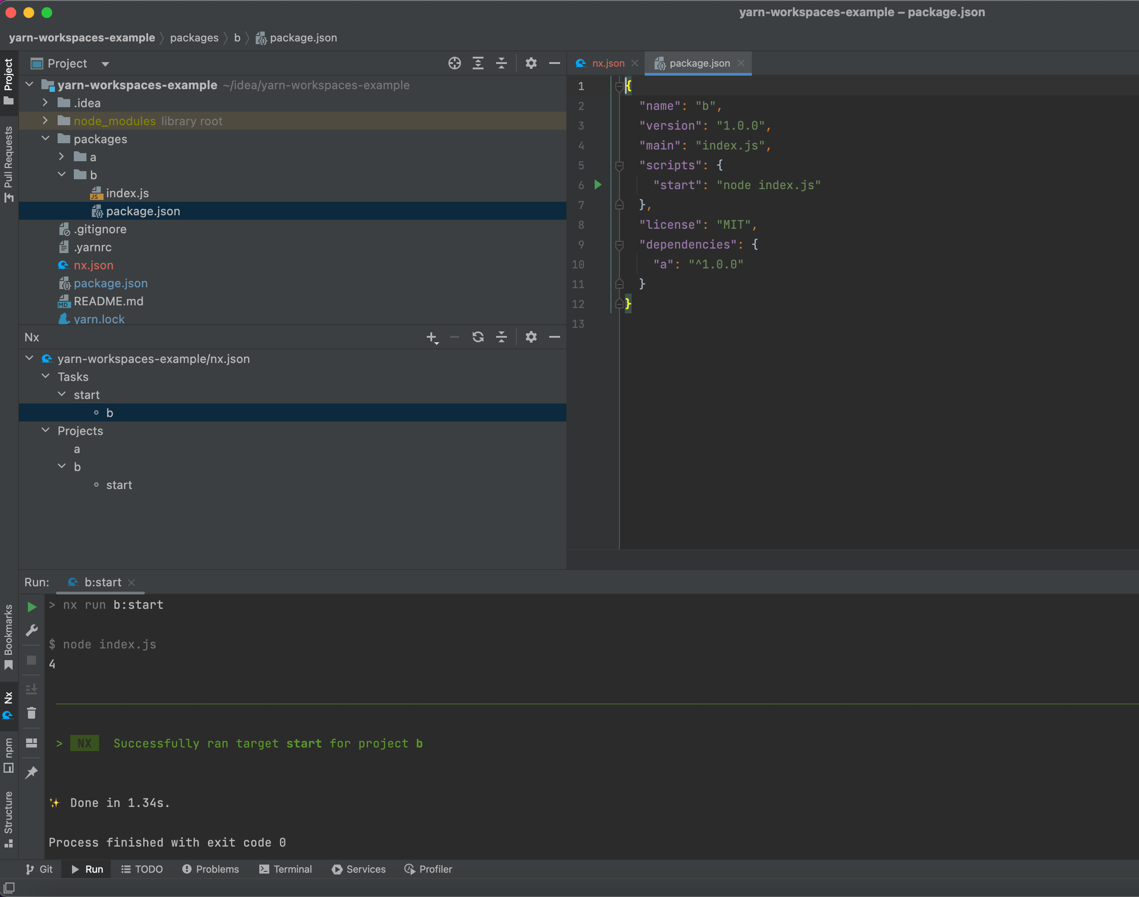Collapse the Tasks section in Nx panel
This screenshot has width=1139, height=897.
45,376
